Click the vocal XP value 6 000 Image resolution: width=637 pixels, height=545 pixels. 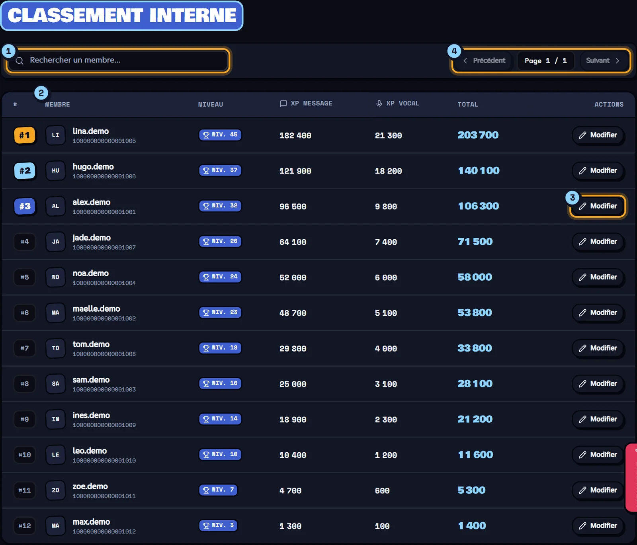[386, 277]
